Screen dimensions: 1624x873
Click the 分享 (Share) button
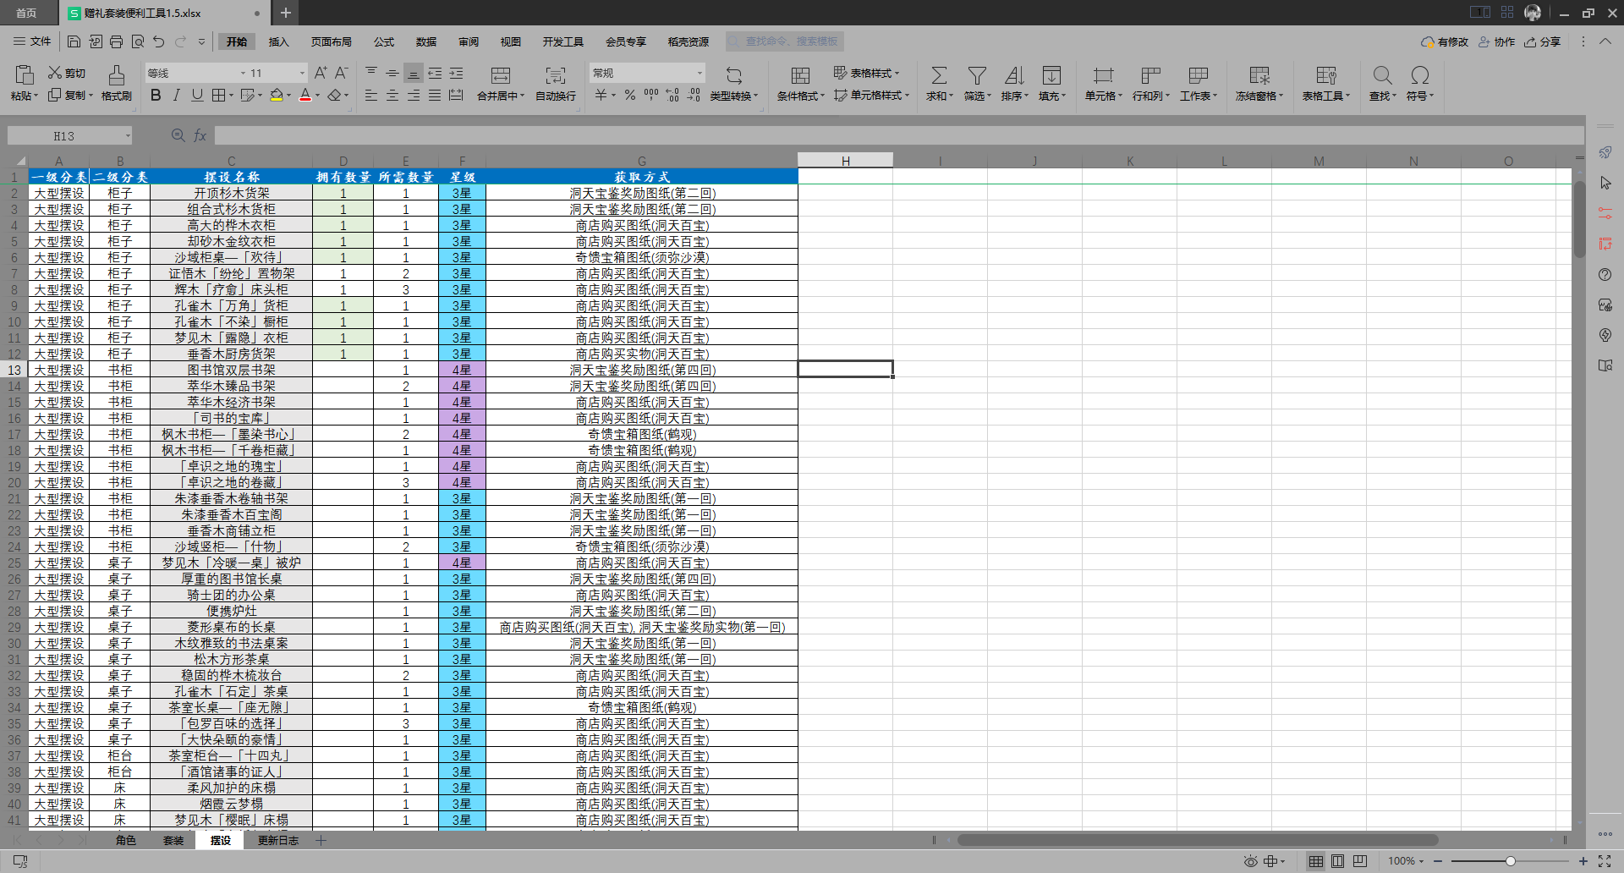coord(1543,41)
